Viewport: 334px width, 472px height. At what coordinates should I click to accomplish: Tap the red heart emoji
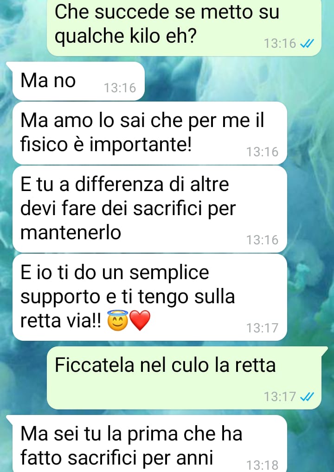(x=140, y=320)
